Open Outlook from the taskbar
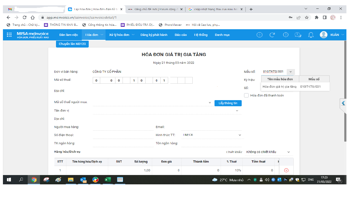Viewport: 364px width, 204px height. click(x=83, y=180)
